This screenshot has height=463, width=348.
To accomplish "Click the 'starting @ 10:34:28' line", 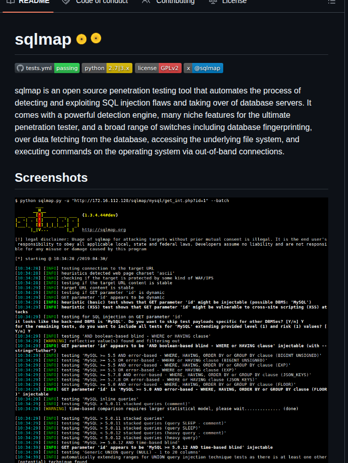I will pos(62,259).
